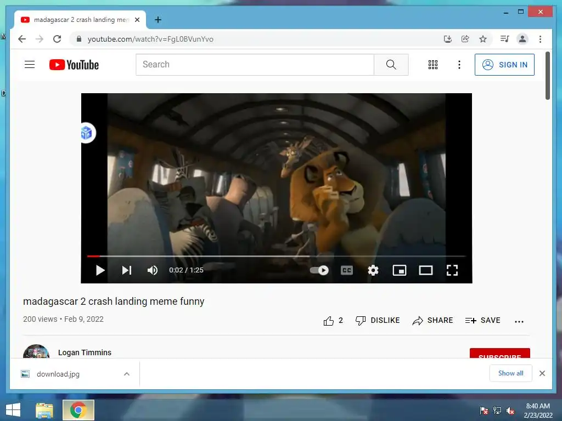562x421 pixels.
Task: Click the search magnifier button
Action: 391,65
